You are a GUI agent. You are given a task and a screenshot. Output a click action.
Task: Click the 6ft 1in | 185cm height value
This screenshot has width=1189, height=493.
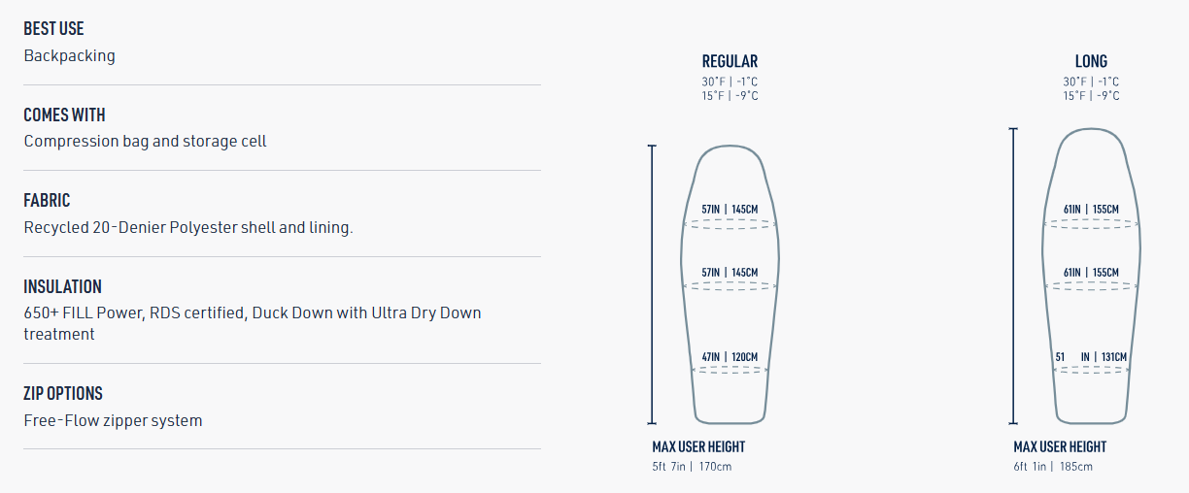(x=1053, y=467)
